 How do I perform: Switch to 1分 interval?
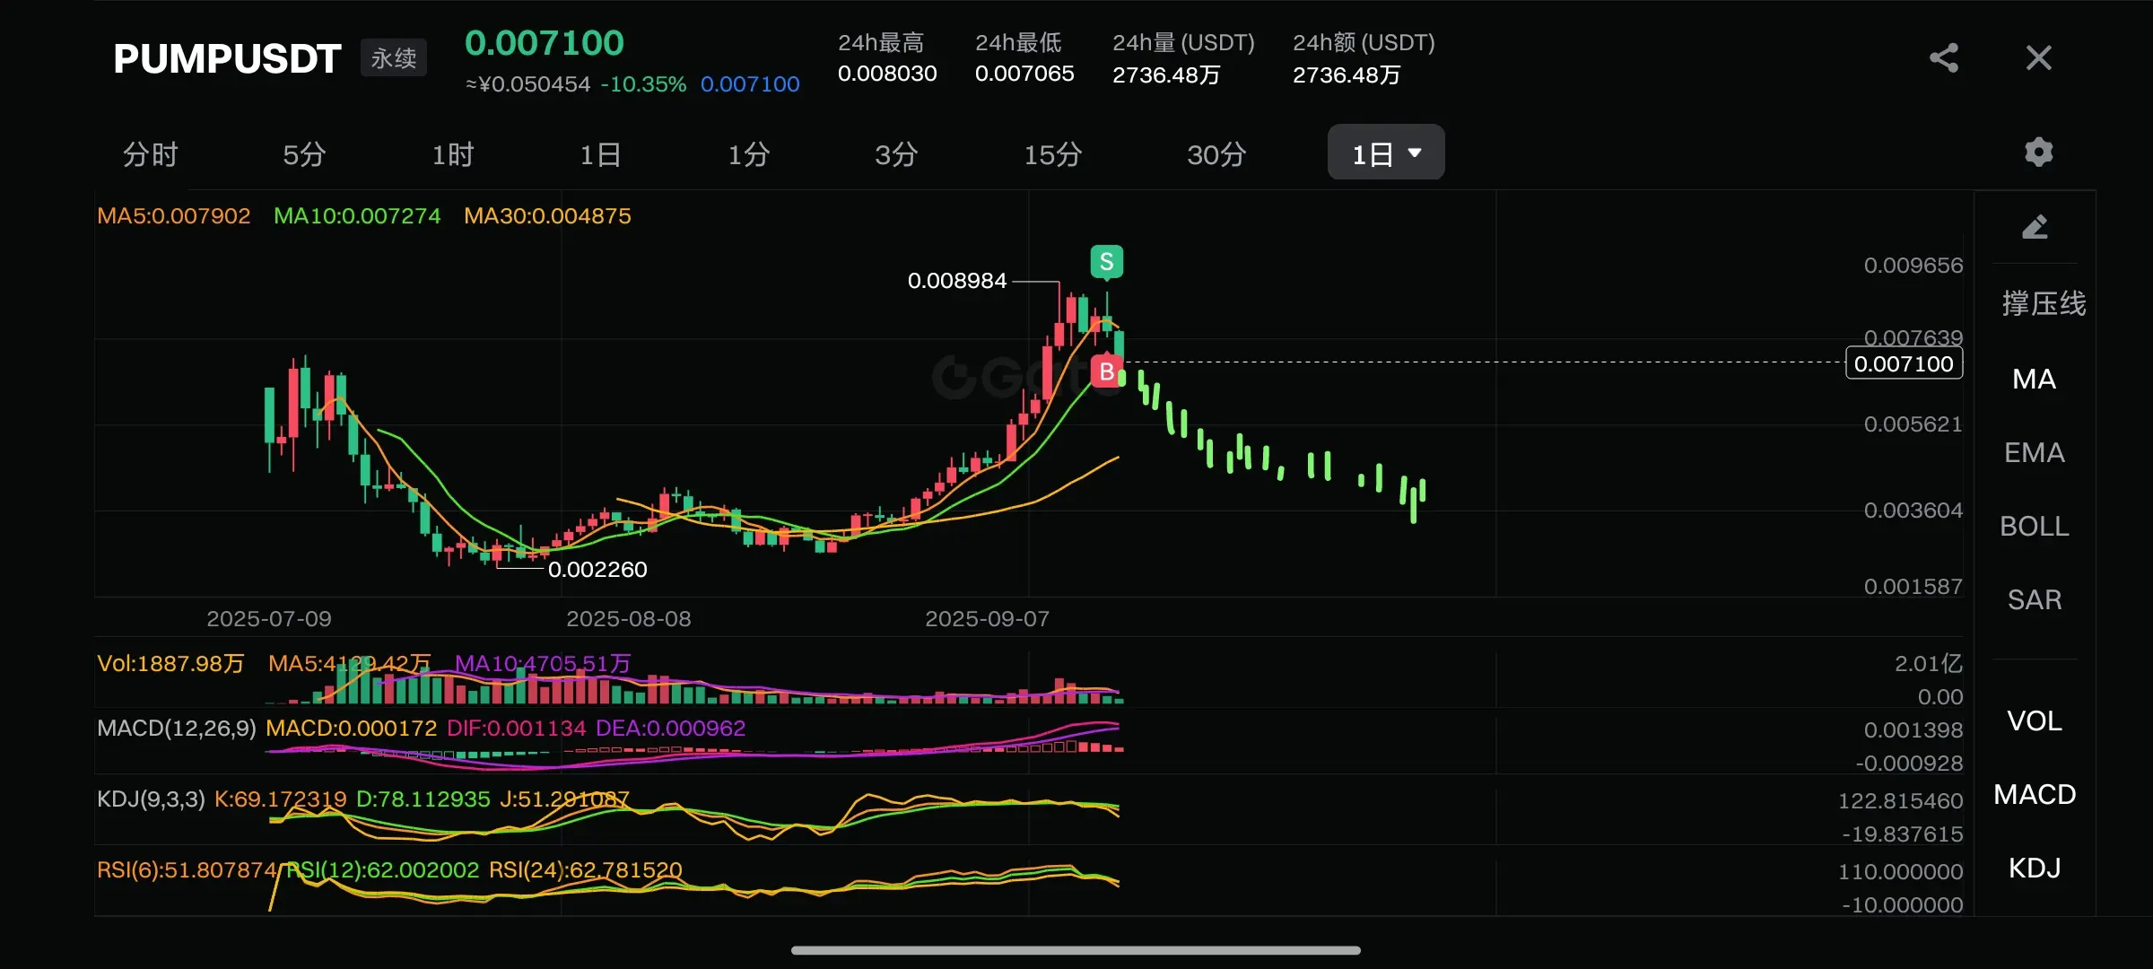(748, 154)
